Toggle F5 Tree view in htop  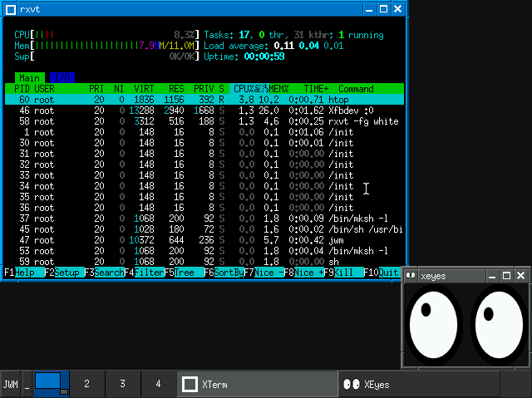click(x=185, y=273)
